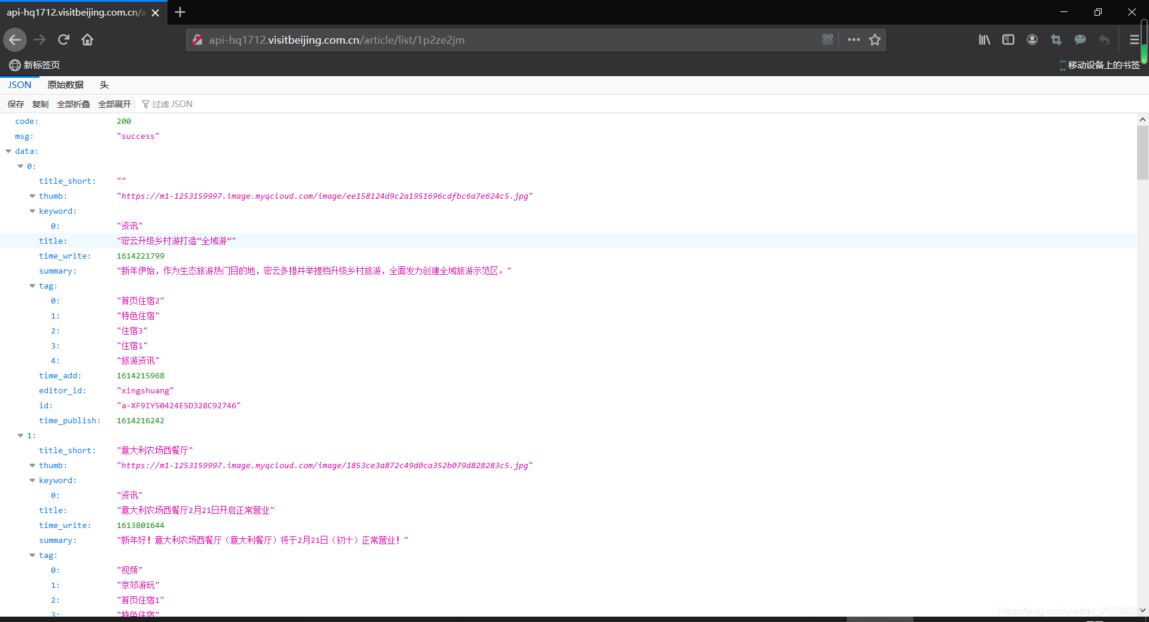
Task: Click the 保存 save button
Action: [16, 104]
